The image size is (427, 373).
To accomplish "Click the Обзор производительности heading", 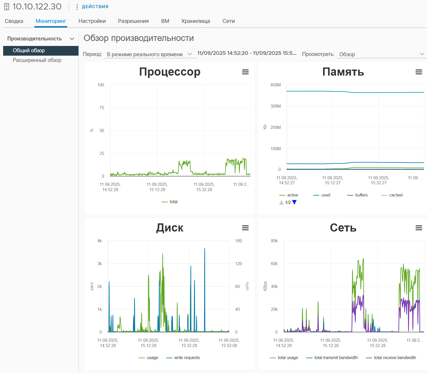I will 139,38.
